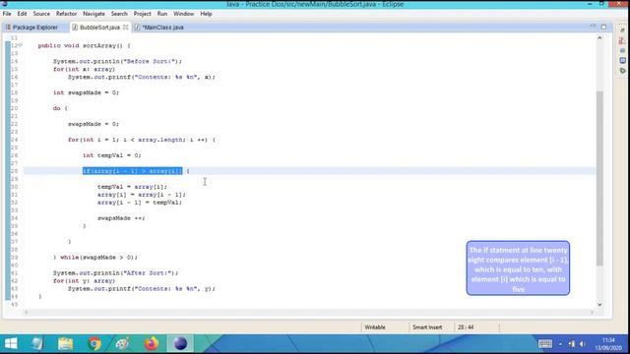Launch Google Chrome from taskbar
Image resolution: width=630 pixels, height=354 pixels.
pyautogui.click(x=94, y=343)
